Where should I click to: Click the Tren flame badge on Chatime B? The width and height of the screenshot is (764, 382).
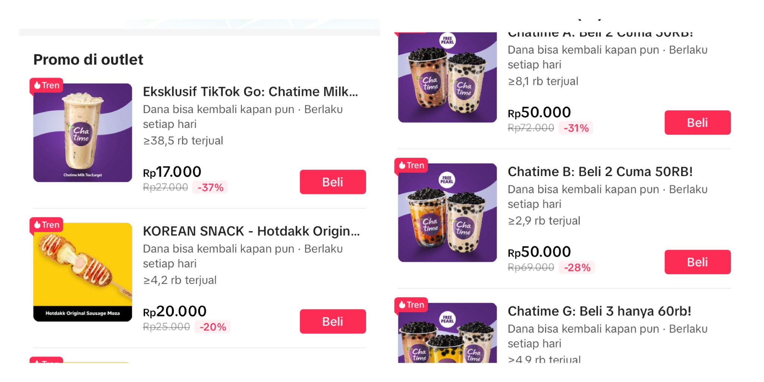[x=411, y=165]
